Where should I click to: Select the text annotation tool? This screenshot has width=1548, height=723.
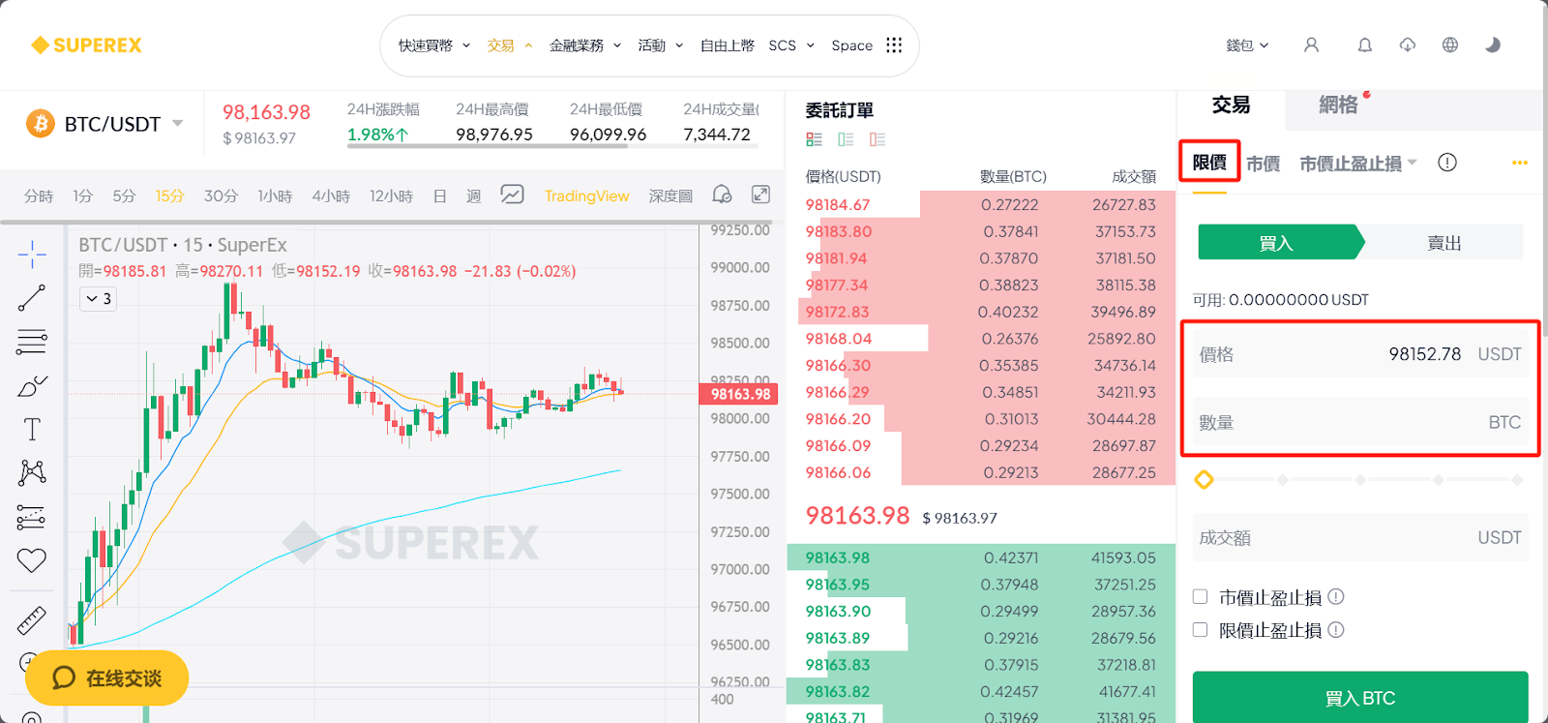pyautogui.click(x=32, y=430)
